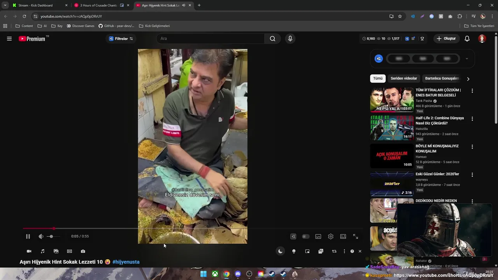Start voice search with the microphone
Image resolution: width=498 pixels, height=280 pixels.
pyautogui.click(x=290, y=38)
